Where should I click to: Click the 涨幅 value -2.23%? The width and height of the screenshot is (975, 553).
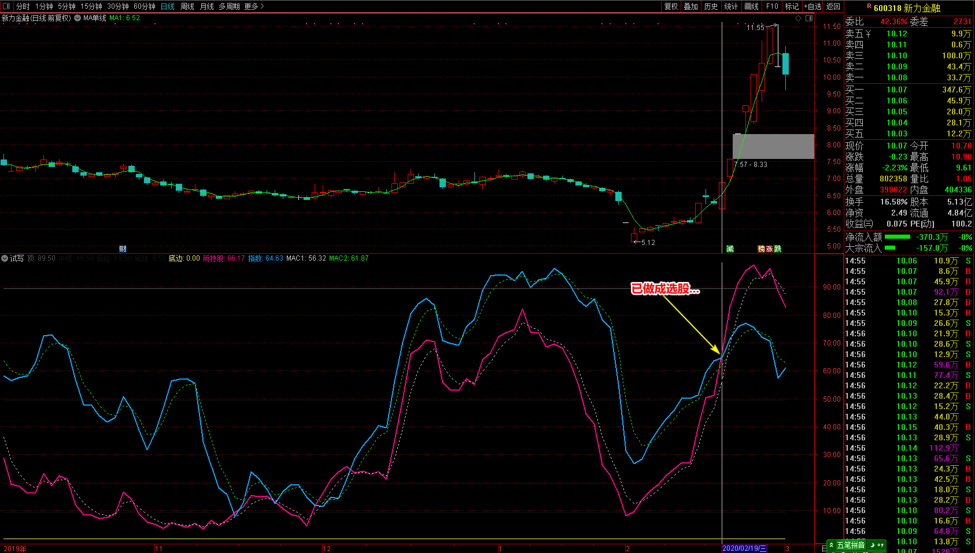[x=895, y=168]
